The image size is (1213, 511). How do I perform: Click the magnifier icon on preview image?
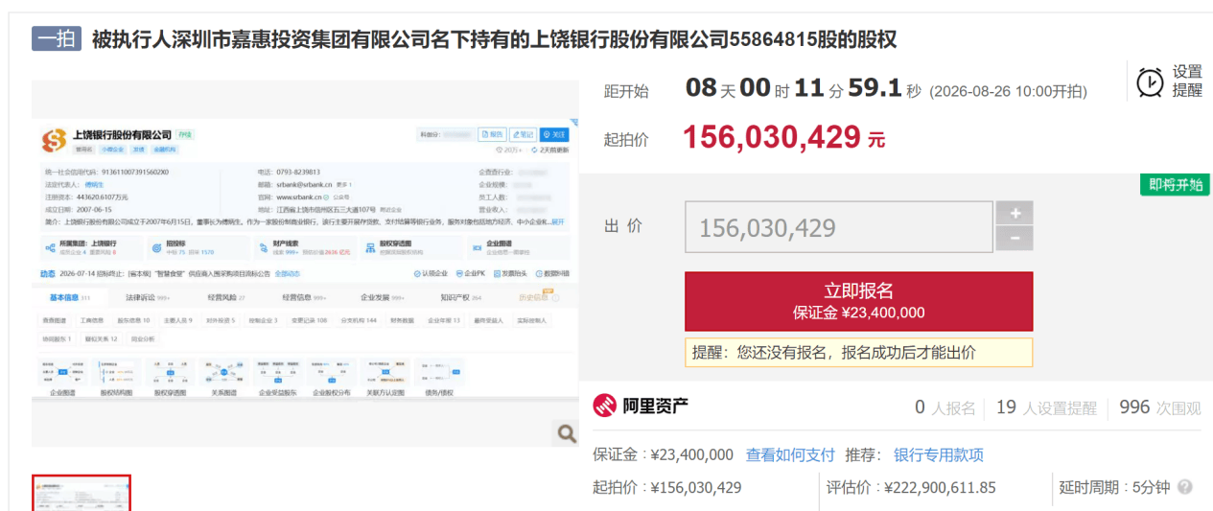567,434
